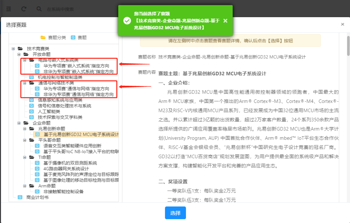Click the folder icon of 平头哥命题
This screenshot has width=350, height=223.
click(x=32, y=140)
